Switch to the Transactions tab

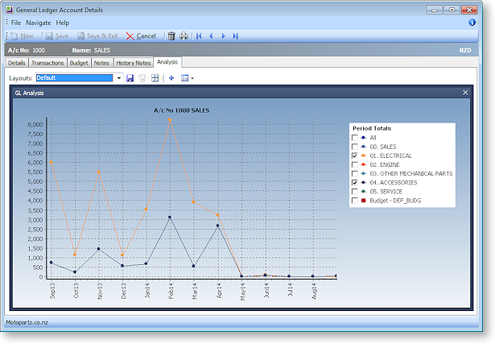tap(47, 63)
